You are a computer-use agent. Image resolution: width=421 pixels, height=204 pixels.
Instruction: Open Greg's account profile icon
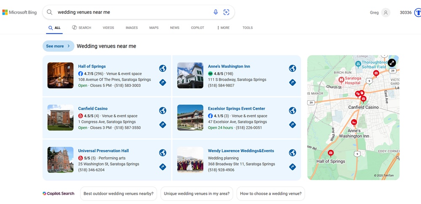click(x=386, y=13)
